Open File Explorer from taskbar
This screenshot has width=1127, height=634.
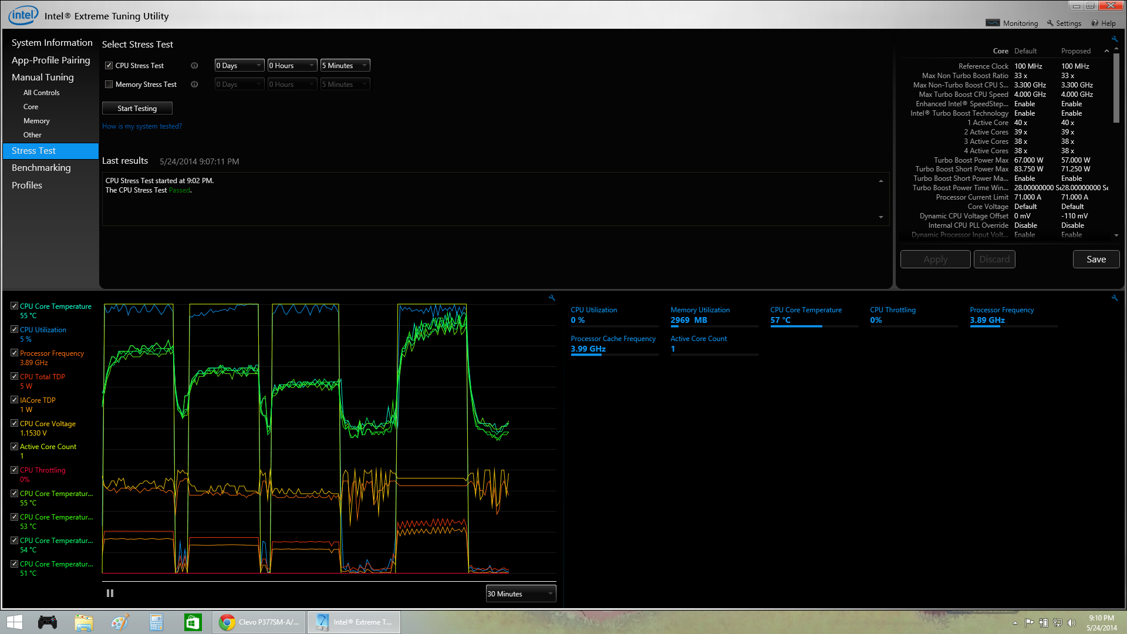coord(83,622)
